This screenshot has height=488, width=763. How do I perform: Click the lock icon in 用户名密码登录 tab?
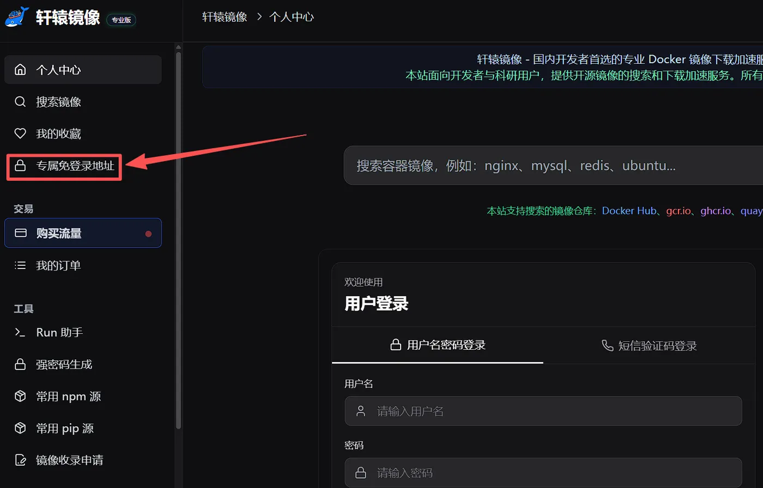pyautogui.click(x=396, y=345)
